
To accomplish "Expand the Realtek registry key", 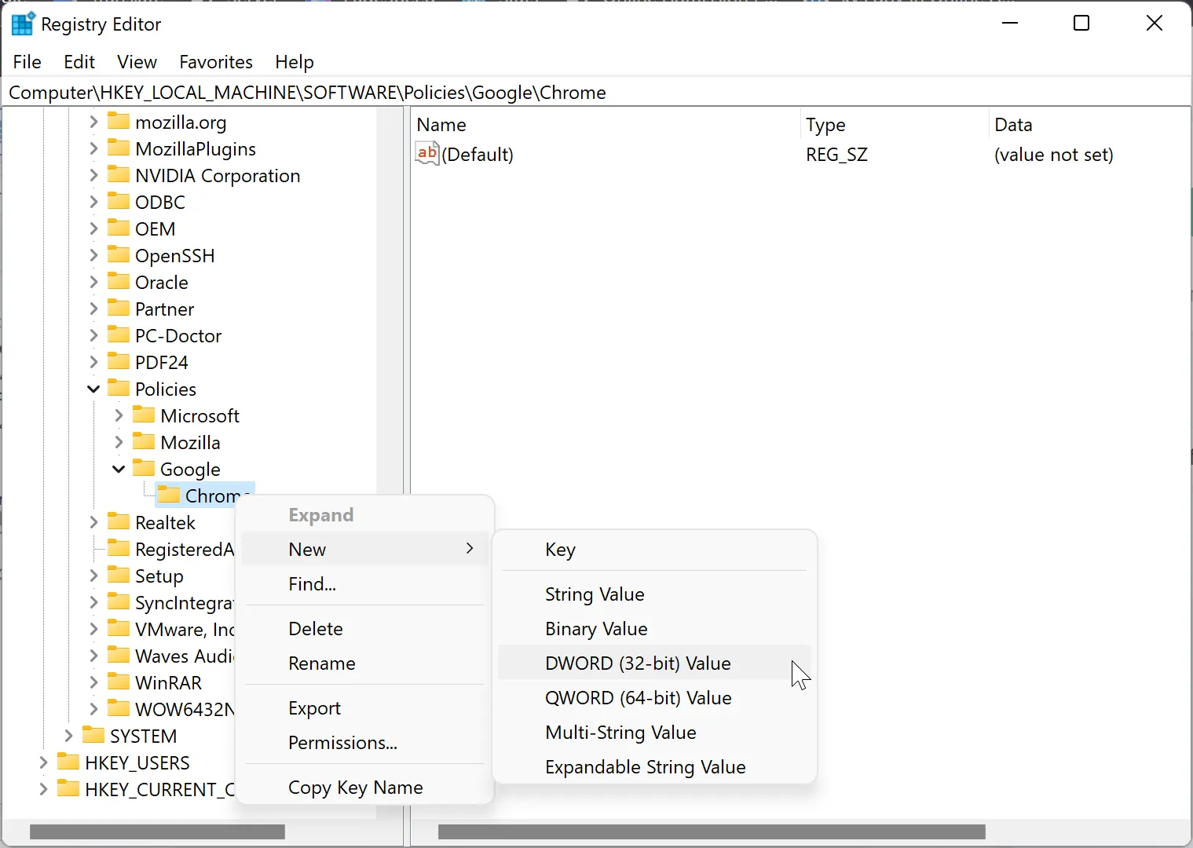I will tap(93, 521).
